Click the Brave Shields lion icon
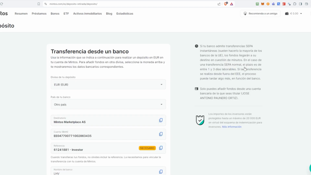The image size is (311, 175). coord(226,4)
